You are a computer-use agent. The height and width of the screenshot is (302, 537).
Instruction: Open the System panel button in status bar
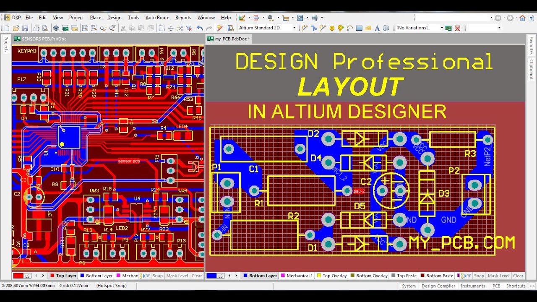pyautogui.click(x=409, y=286)
